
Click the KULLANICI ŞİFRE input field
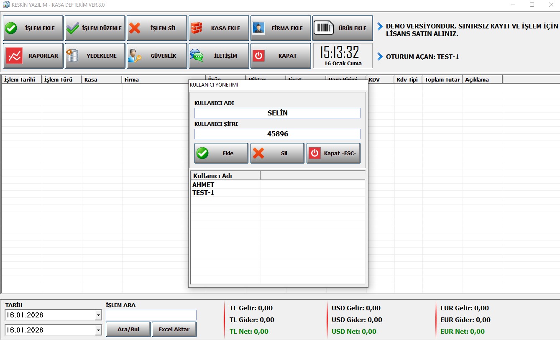tap(277, 134)
